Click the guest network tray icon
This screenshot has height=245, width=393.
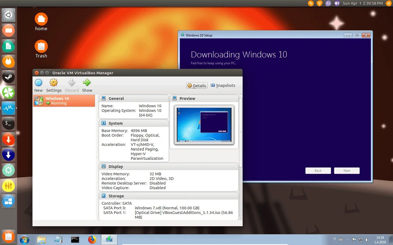pos(361,240)
